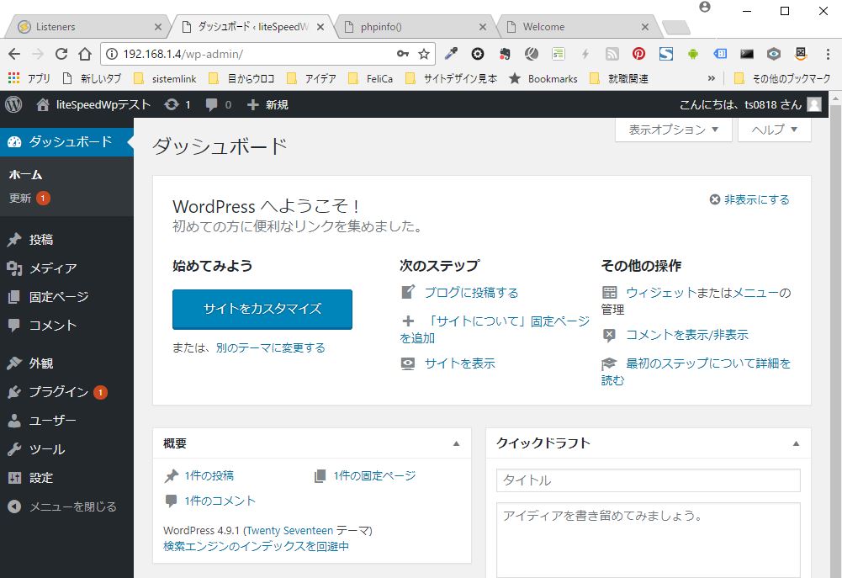Open コメント menu in sidebar
The image size is (842, 578).
tap(66, 325)
